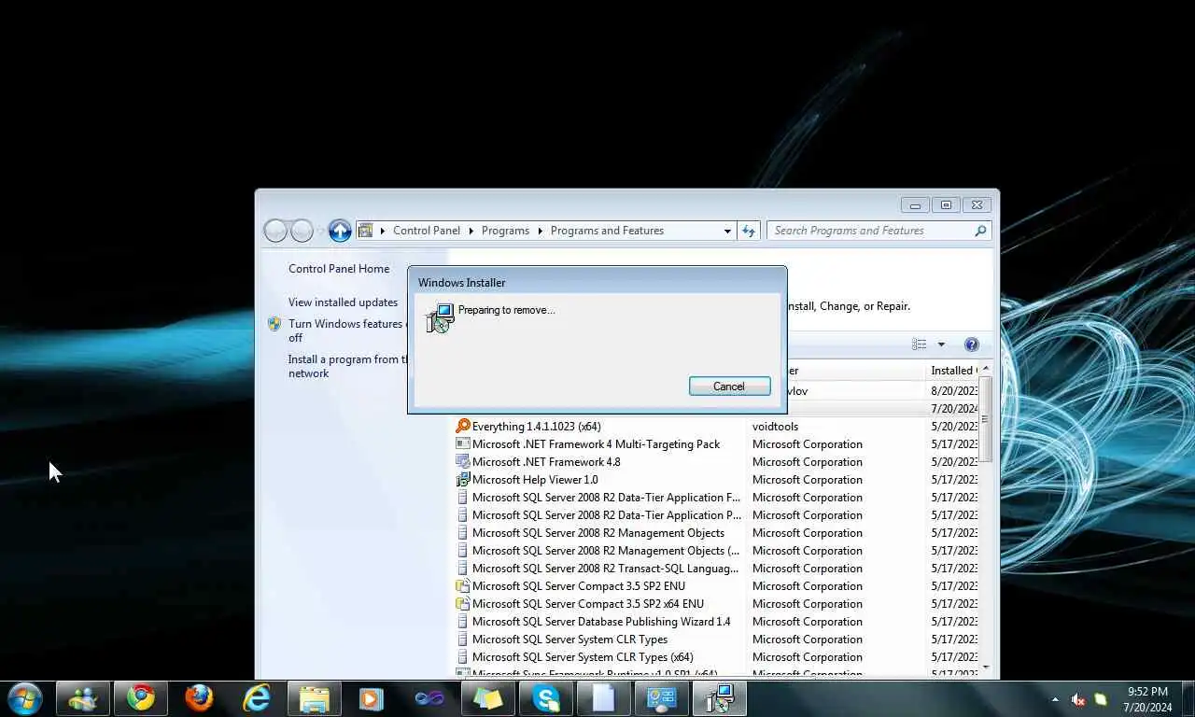Click the Windows Installer package icon in dialog
This screenshot has width=1195, height=717.
[x=440, y=318]
